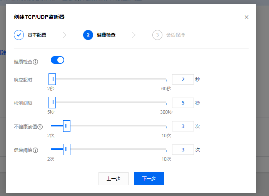Image resolution: width=269 pixels, height=196 pixels.
Task: Select the 基本配置 step label
Action: [x=37, y=35]
